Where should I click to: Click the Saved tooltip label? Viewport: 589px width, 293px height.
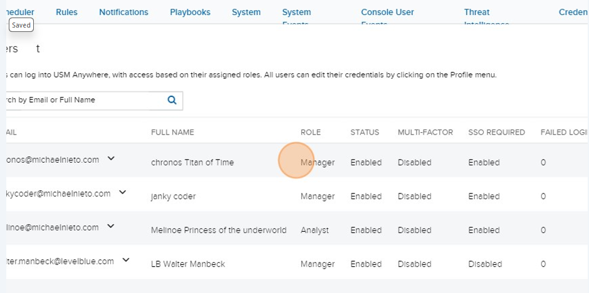click(21, 26)
